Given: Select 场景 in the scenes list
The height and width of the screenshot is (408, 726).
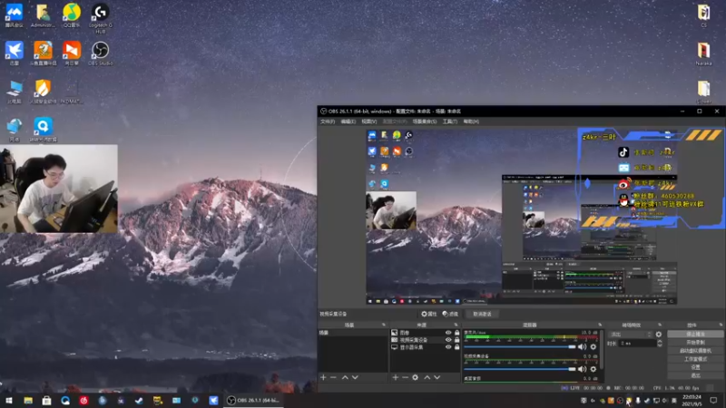Looking at the screenshot, I should (x=353, y=333).
